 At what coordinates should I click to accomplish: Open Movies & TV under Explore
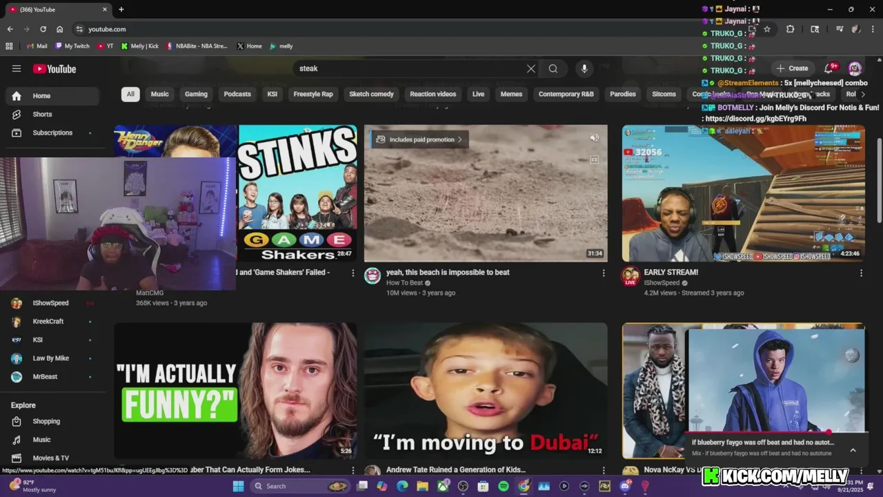click(52, 458)
